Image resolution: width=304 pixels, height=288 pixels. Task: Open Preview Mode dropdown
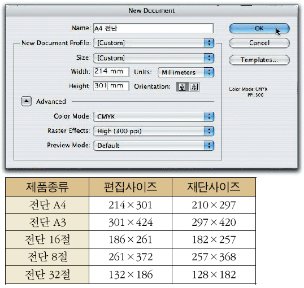[154, 146]
